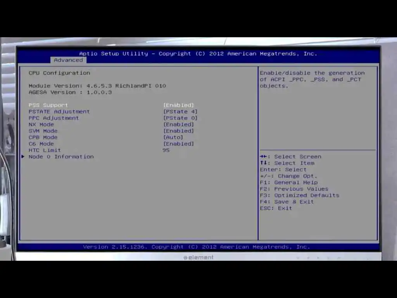This screenshot has width=397, height=298.
Task: Click the Select Screen key hint
Action: (290, 157)
